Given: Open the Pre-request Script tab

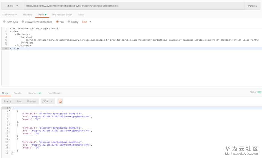Looking at the screenshot, I should (62, 15).
